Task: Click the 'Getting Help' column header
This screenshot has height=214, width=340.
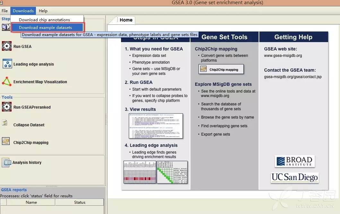Action: [x=293, y=37]
